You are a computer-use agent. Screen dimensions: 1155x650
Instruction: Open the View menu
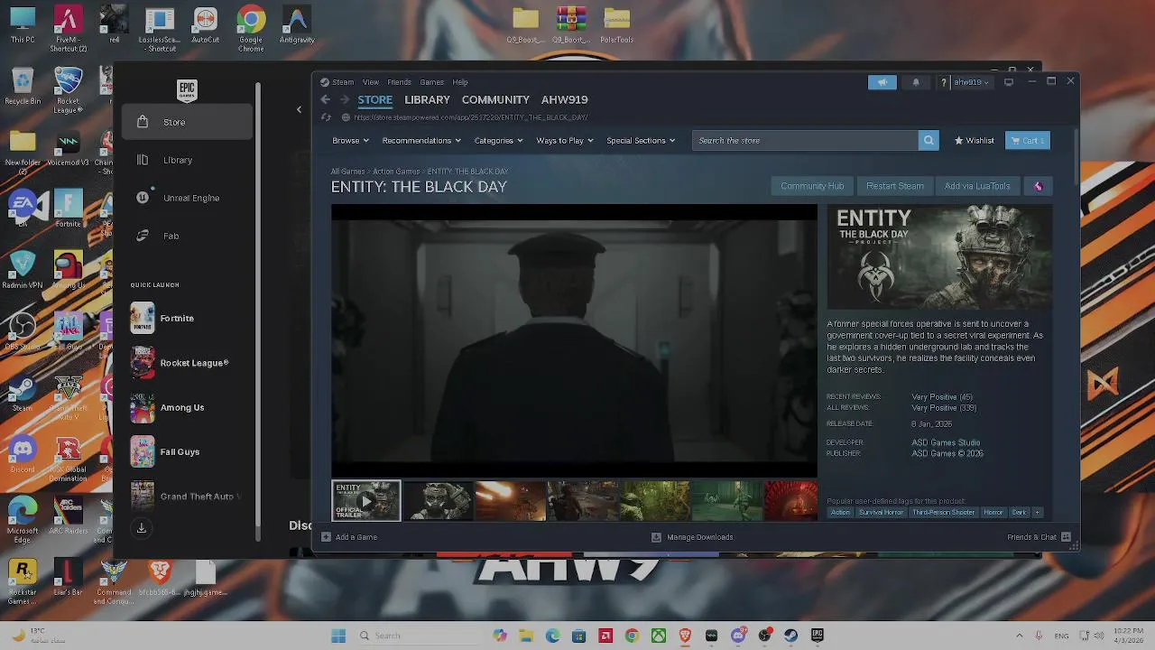point(371,82)
